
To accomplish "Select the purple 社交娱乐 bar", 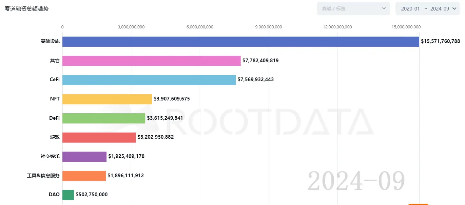I will click(x=84, y=157).
